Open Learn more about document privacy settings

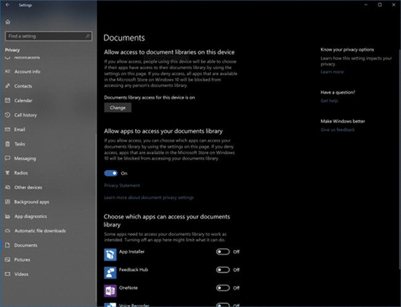pyautogui.click(x=149, y=197)
